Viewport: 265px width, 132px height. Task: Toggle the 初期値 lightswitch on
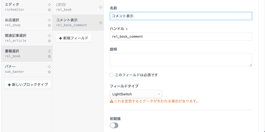(114, 125)
